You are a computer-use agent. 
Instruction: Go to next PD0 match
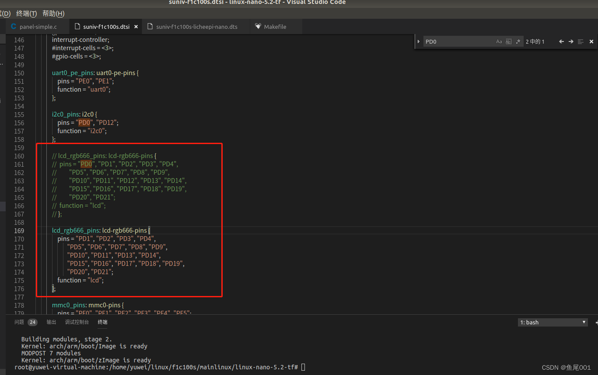(x=571, y=41)
